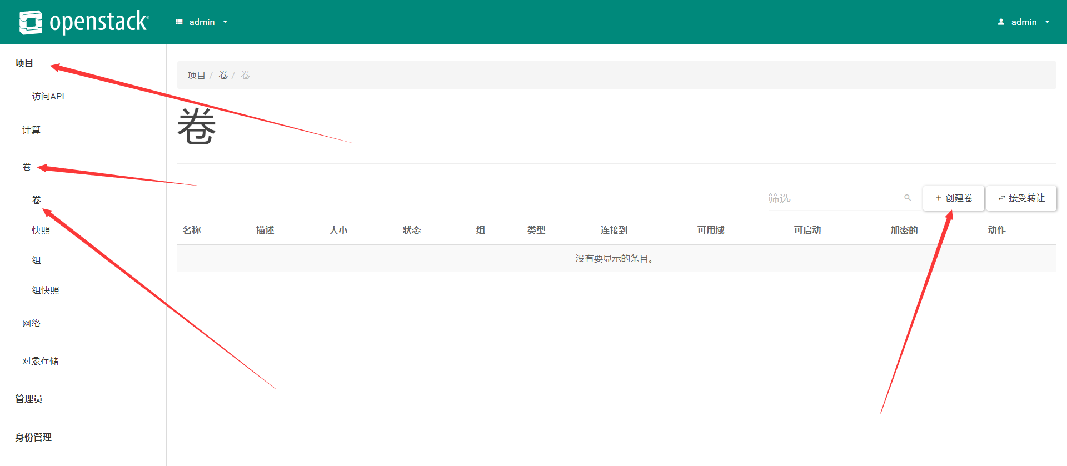The width and height of the screenshot is (1067, 466).
Task: Expand the 身份管理 section in the sidebar
Action: coord(33,437)
